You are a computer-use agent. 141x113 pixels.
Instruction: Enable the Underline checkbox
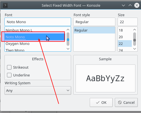(9, 75)
